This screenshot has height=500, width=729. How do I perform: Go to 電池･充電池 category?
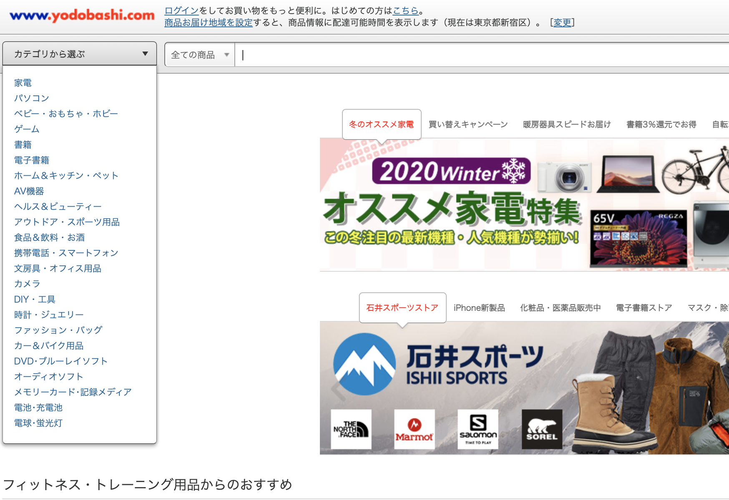38,407
